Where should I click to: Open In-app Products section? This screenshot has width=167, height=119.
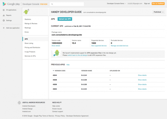point(30,52)
